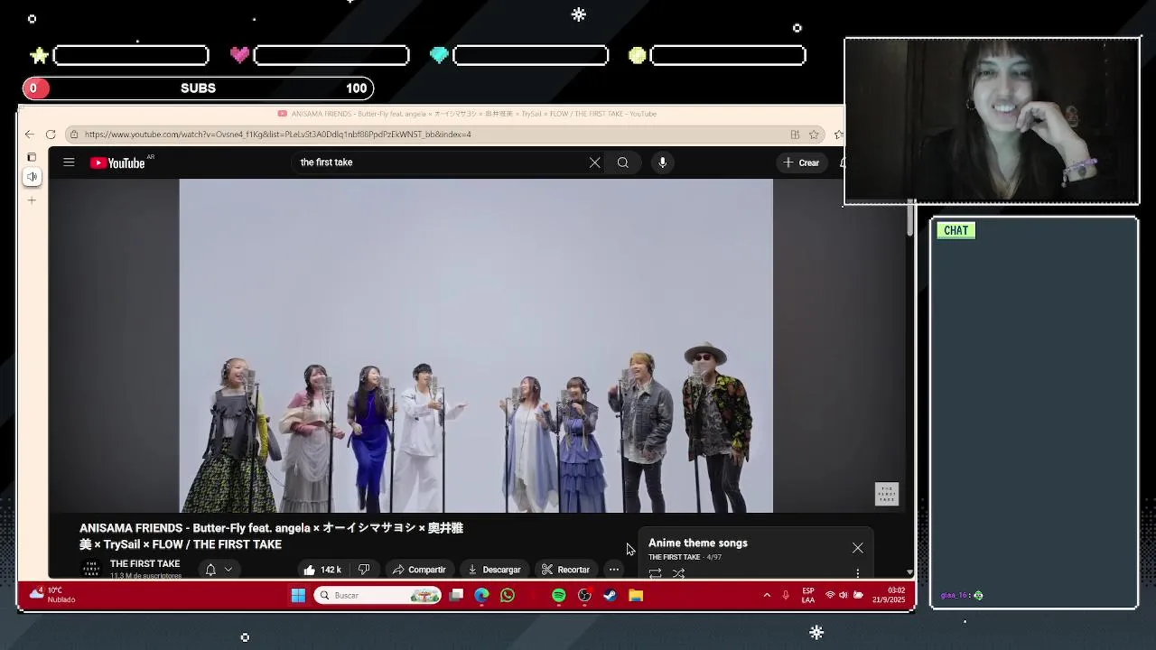The height and width of the screenshot is (650, 1156).
Task: Open the Windows Start button
Action: point(298,596)
